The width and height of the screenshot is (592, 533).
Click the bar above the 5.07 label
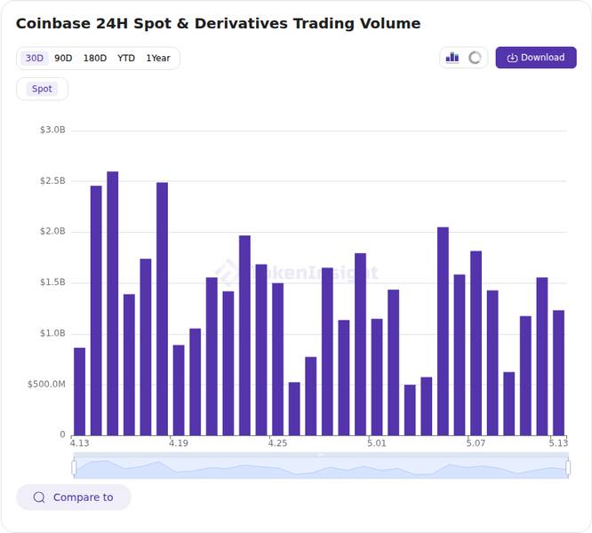(476, 343)
